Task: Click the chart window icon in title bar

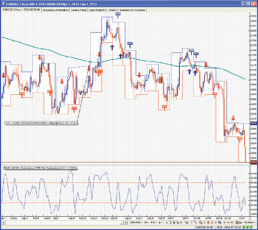Action: click(3, 4)
